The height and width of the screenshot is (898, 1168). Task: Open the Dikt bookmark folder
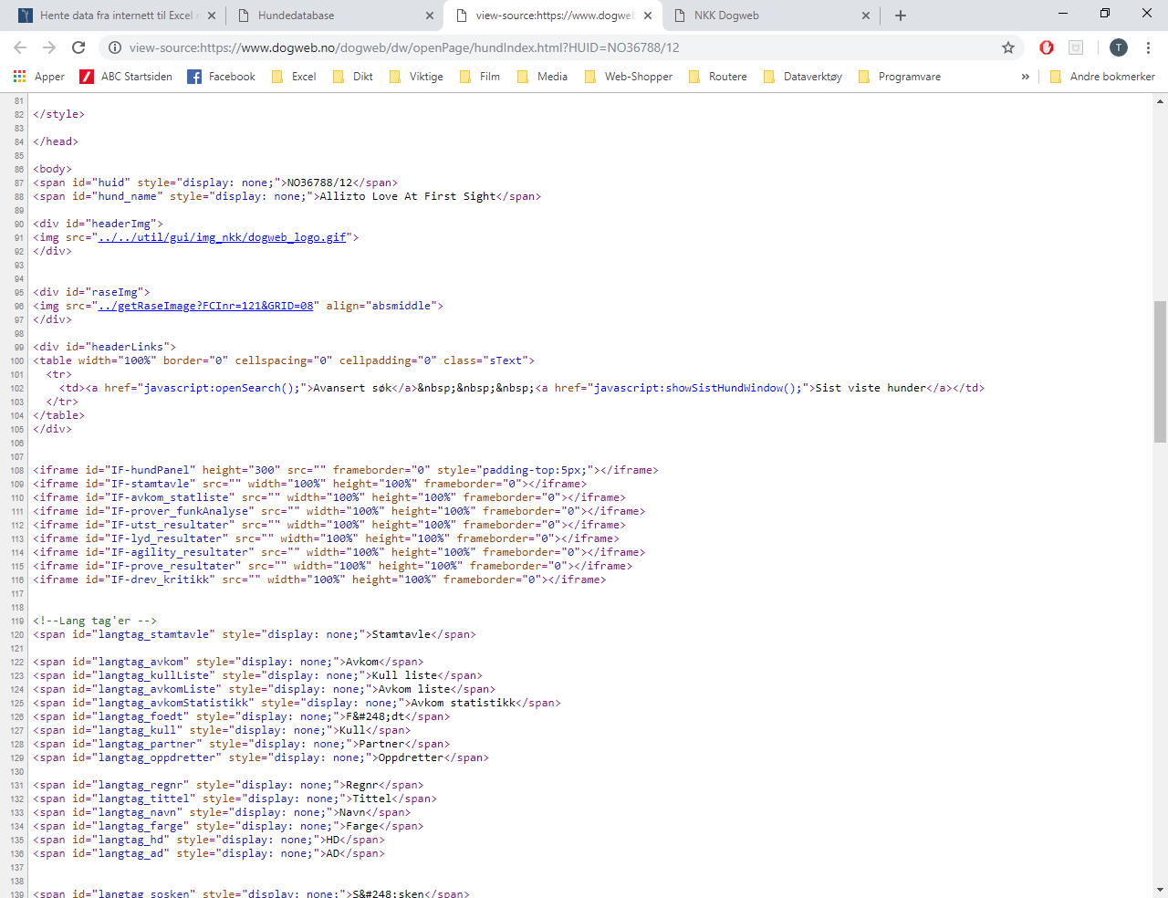[353, 77]
